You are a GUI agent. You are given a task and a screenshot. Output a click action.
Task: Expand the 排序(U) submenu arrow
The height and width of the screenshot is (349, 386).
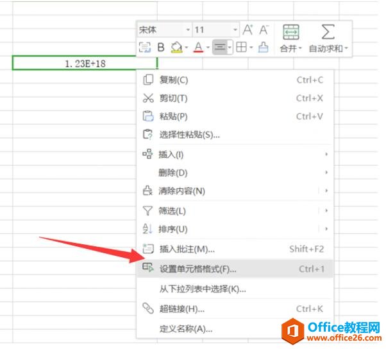pos(326,229)
